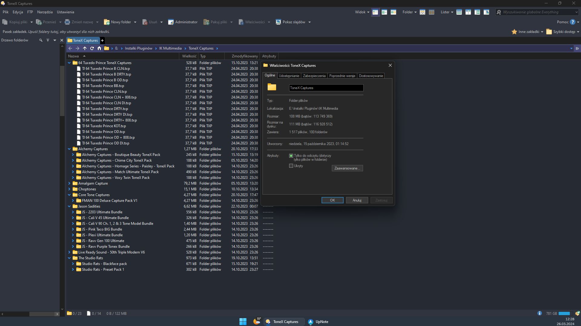The height and width of the screenshot is (326, 581).
Task: Collapse the 64 Tuxedo Prince ToneX Captures folder
Action: click(x=69, y=63)
